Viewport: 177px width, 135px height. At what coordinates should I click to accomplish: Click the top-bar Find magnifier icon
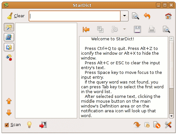[135, 16]
